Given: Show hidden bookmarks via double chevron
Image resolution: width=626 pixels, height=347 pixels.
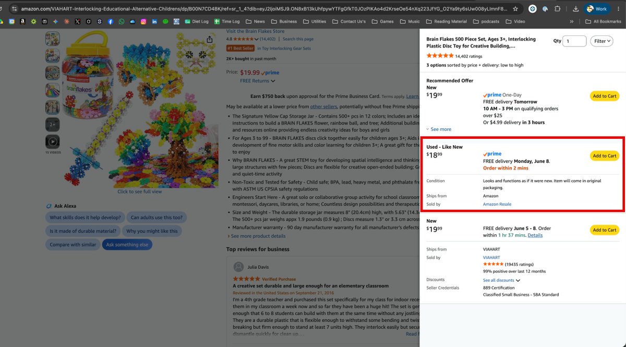Looking at the screenshot, I should click(572, 21).
